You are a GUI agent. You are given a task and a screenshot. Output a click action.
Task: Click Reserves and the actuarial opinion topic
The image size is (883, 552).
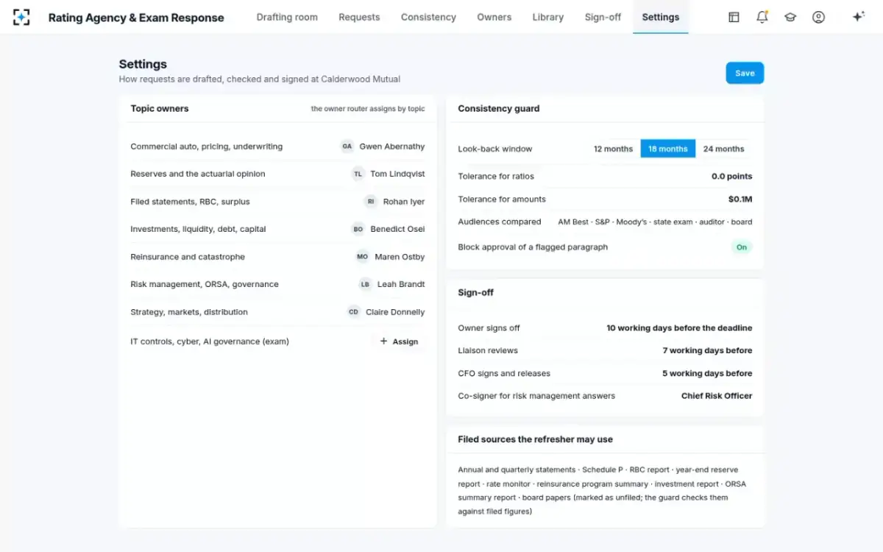click(198, 174)
